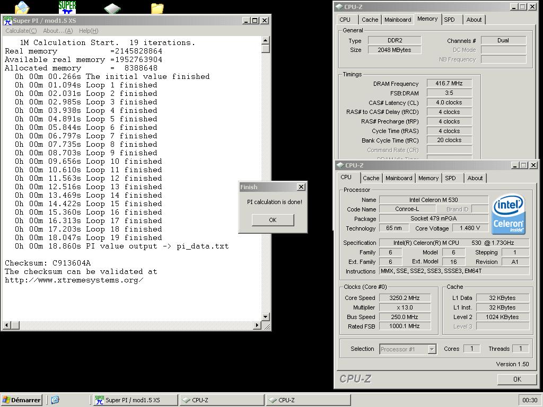
Task: Click the Instructions field listing MMX, SSE
Action: [454, 271]
